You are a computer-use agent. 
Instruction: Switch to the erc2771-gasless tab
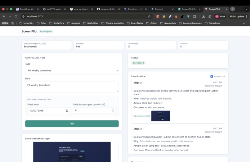point(54,9)
